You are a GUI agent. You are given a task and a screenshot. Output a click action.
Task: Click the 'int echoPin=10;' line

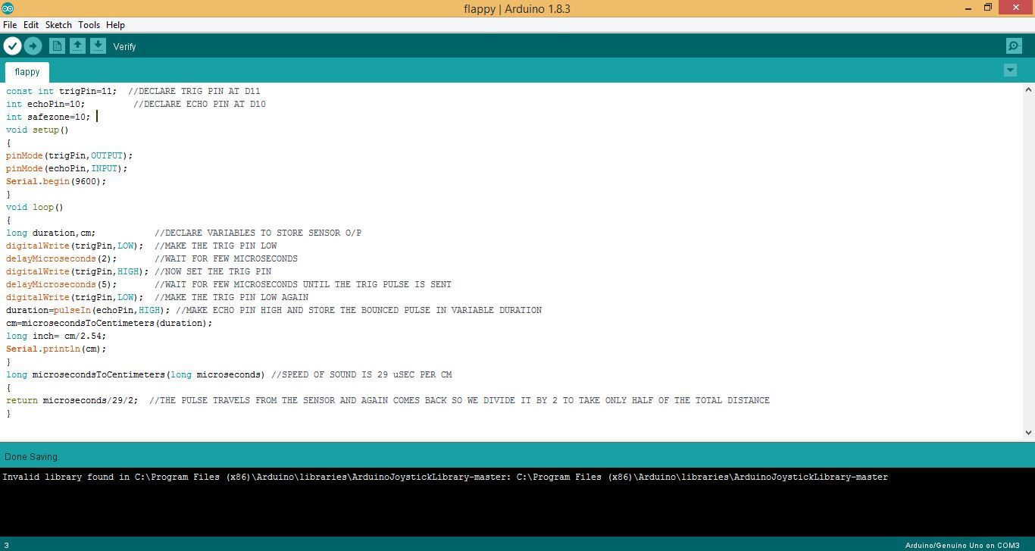pos(45,104)
